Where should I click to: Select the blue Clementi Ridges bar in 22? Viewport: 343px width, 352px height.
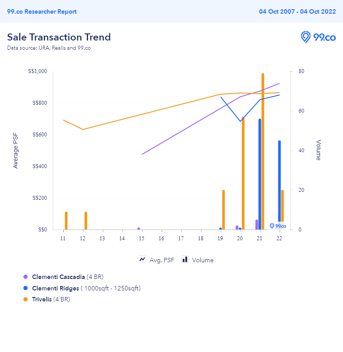point(280,185)
